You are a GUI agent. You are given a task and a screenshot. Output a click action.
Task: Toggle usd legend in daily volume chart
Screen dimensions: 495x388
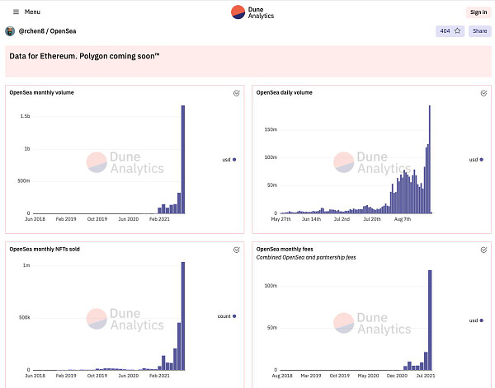point(476,160)
